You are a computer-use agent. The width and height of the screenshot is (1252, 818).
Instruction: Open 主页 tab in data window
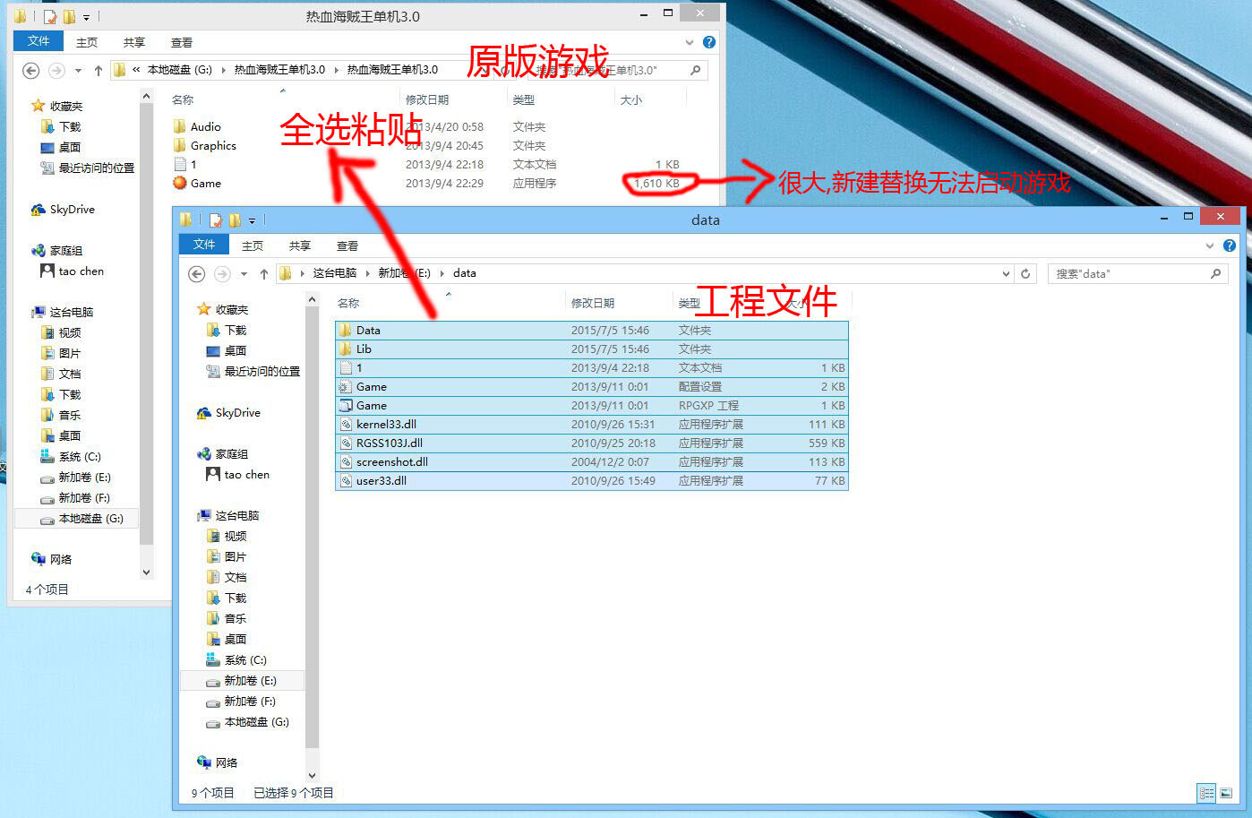point(253,245)
